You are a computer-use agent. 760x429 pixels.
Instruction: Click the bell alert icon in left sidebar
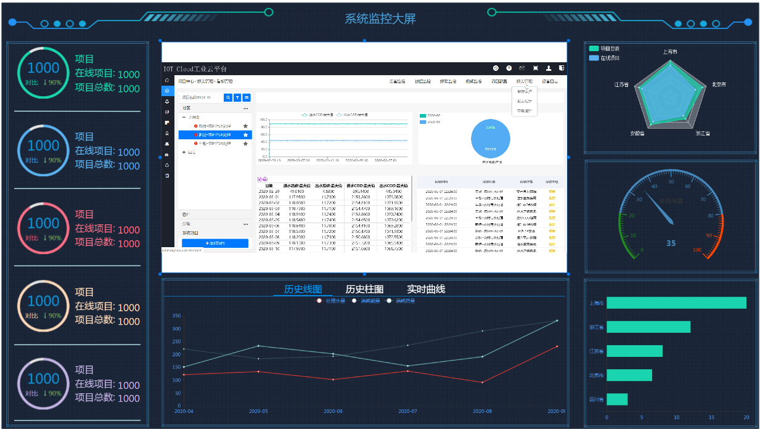167,102
